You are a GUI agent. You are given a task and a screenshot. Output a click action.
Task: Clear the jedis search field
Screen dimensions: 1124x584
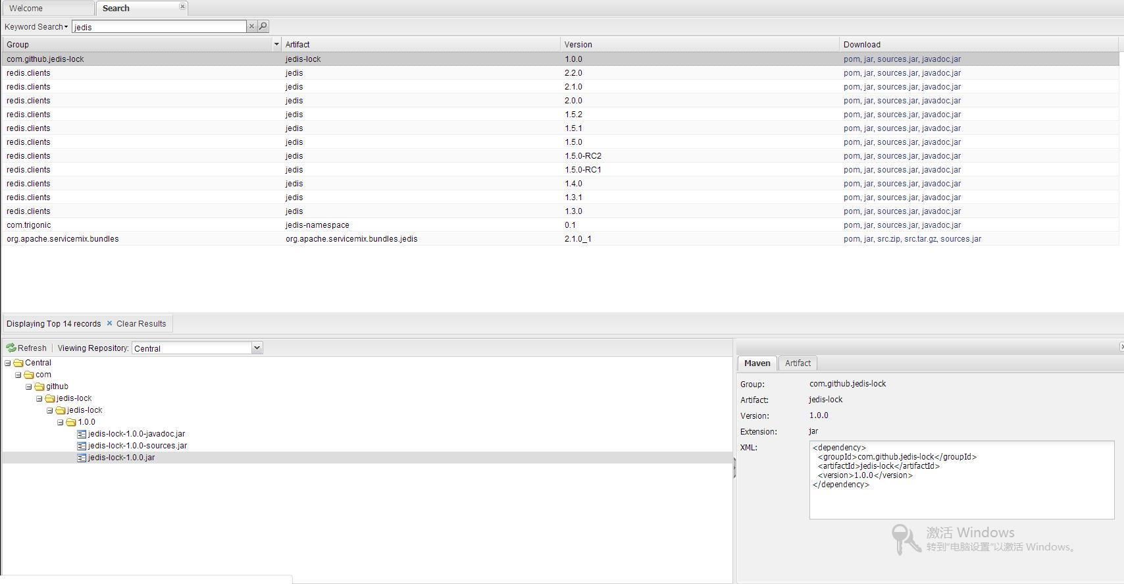click(x=251, y=26)
